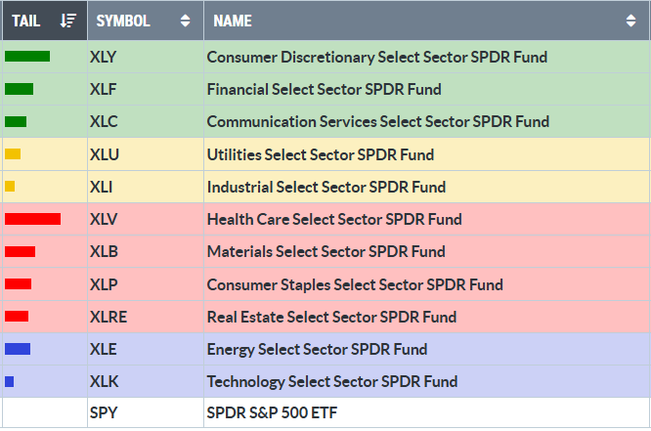Open the XLF symbol
Image resolution: width=651 pixels, height=431 pixels.
pos(102,89)
